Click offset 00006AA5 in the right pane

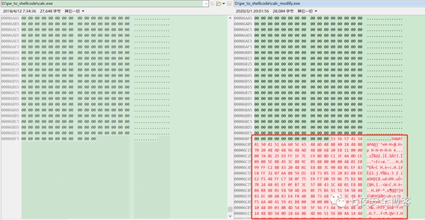point(243,18)
